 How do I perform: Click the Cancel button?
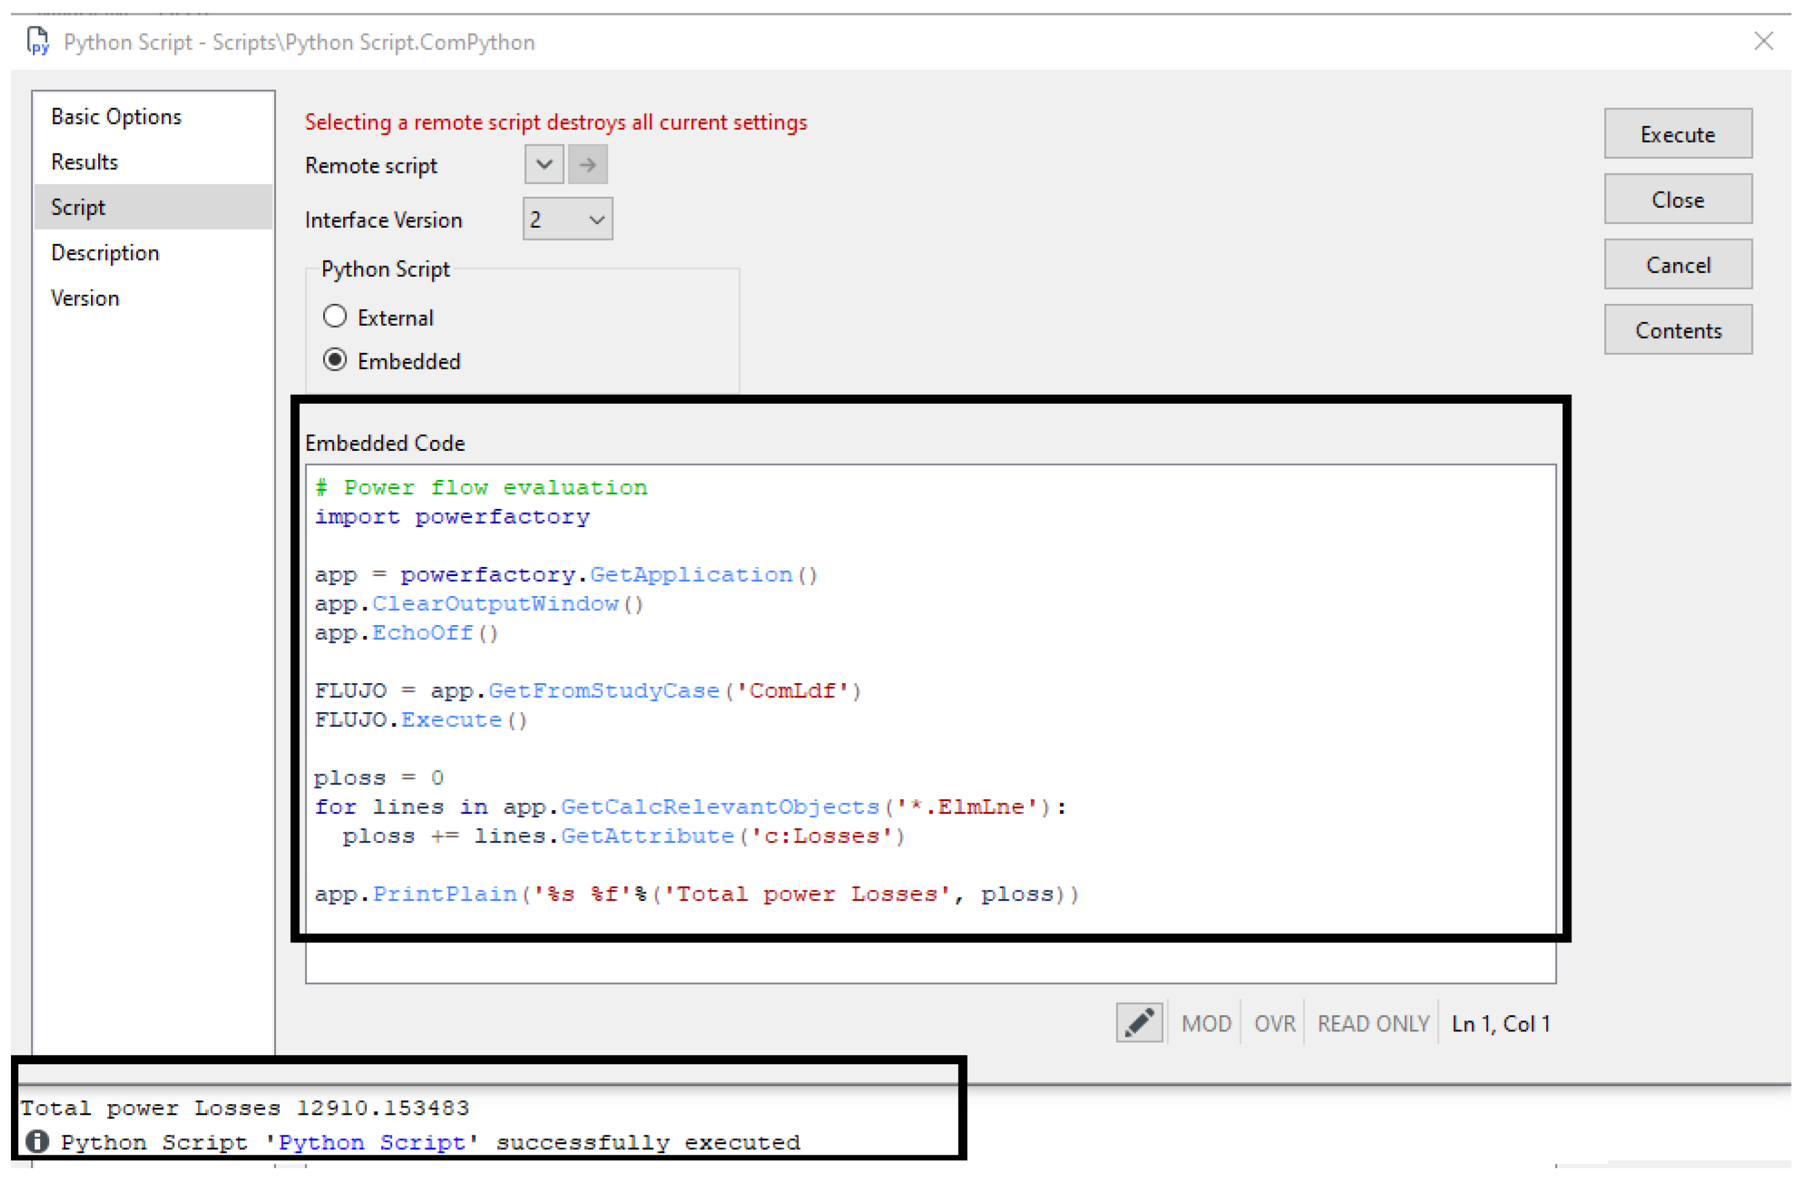tap(1678, 265)
